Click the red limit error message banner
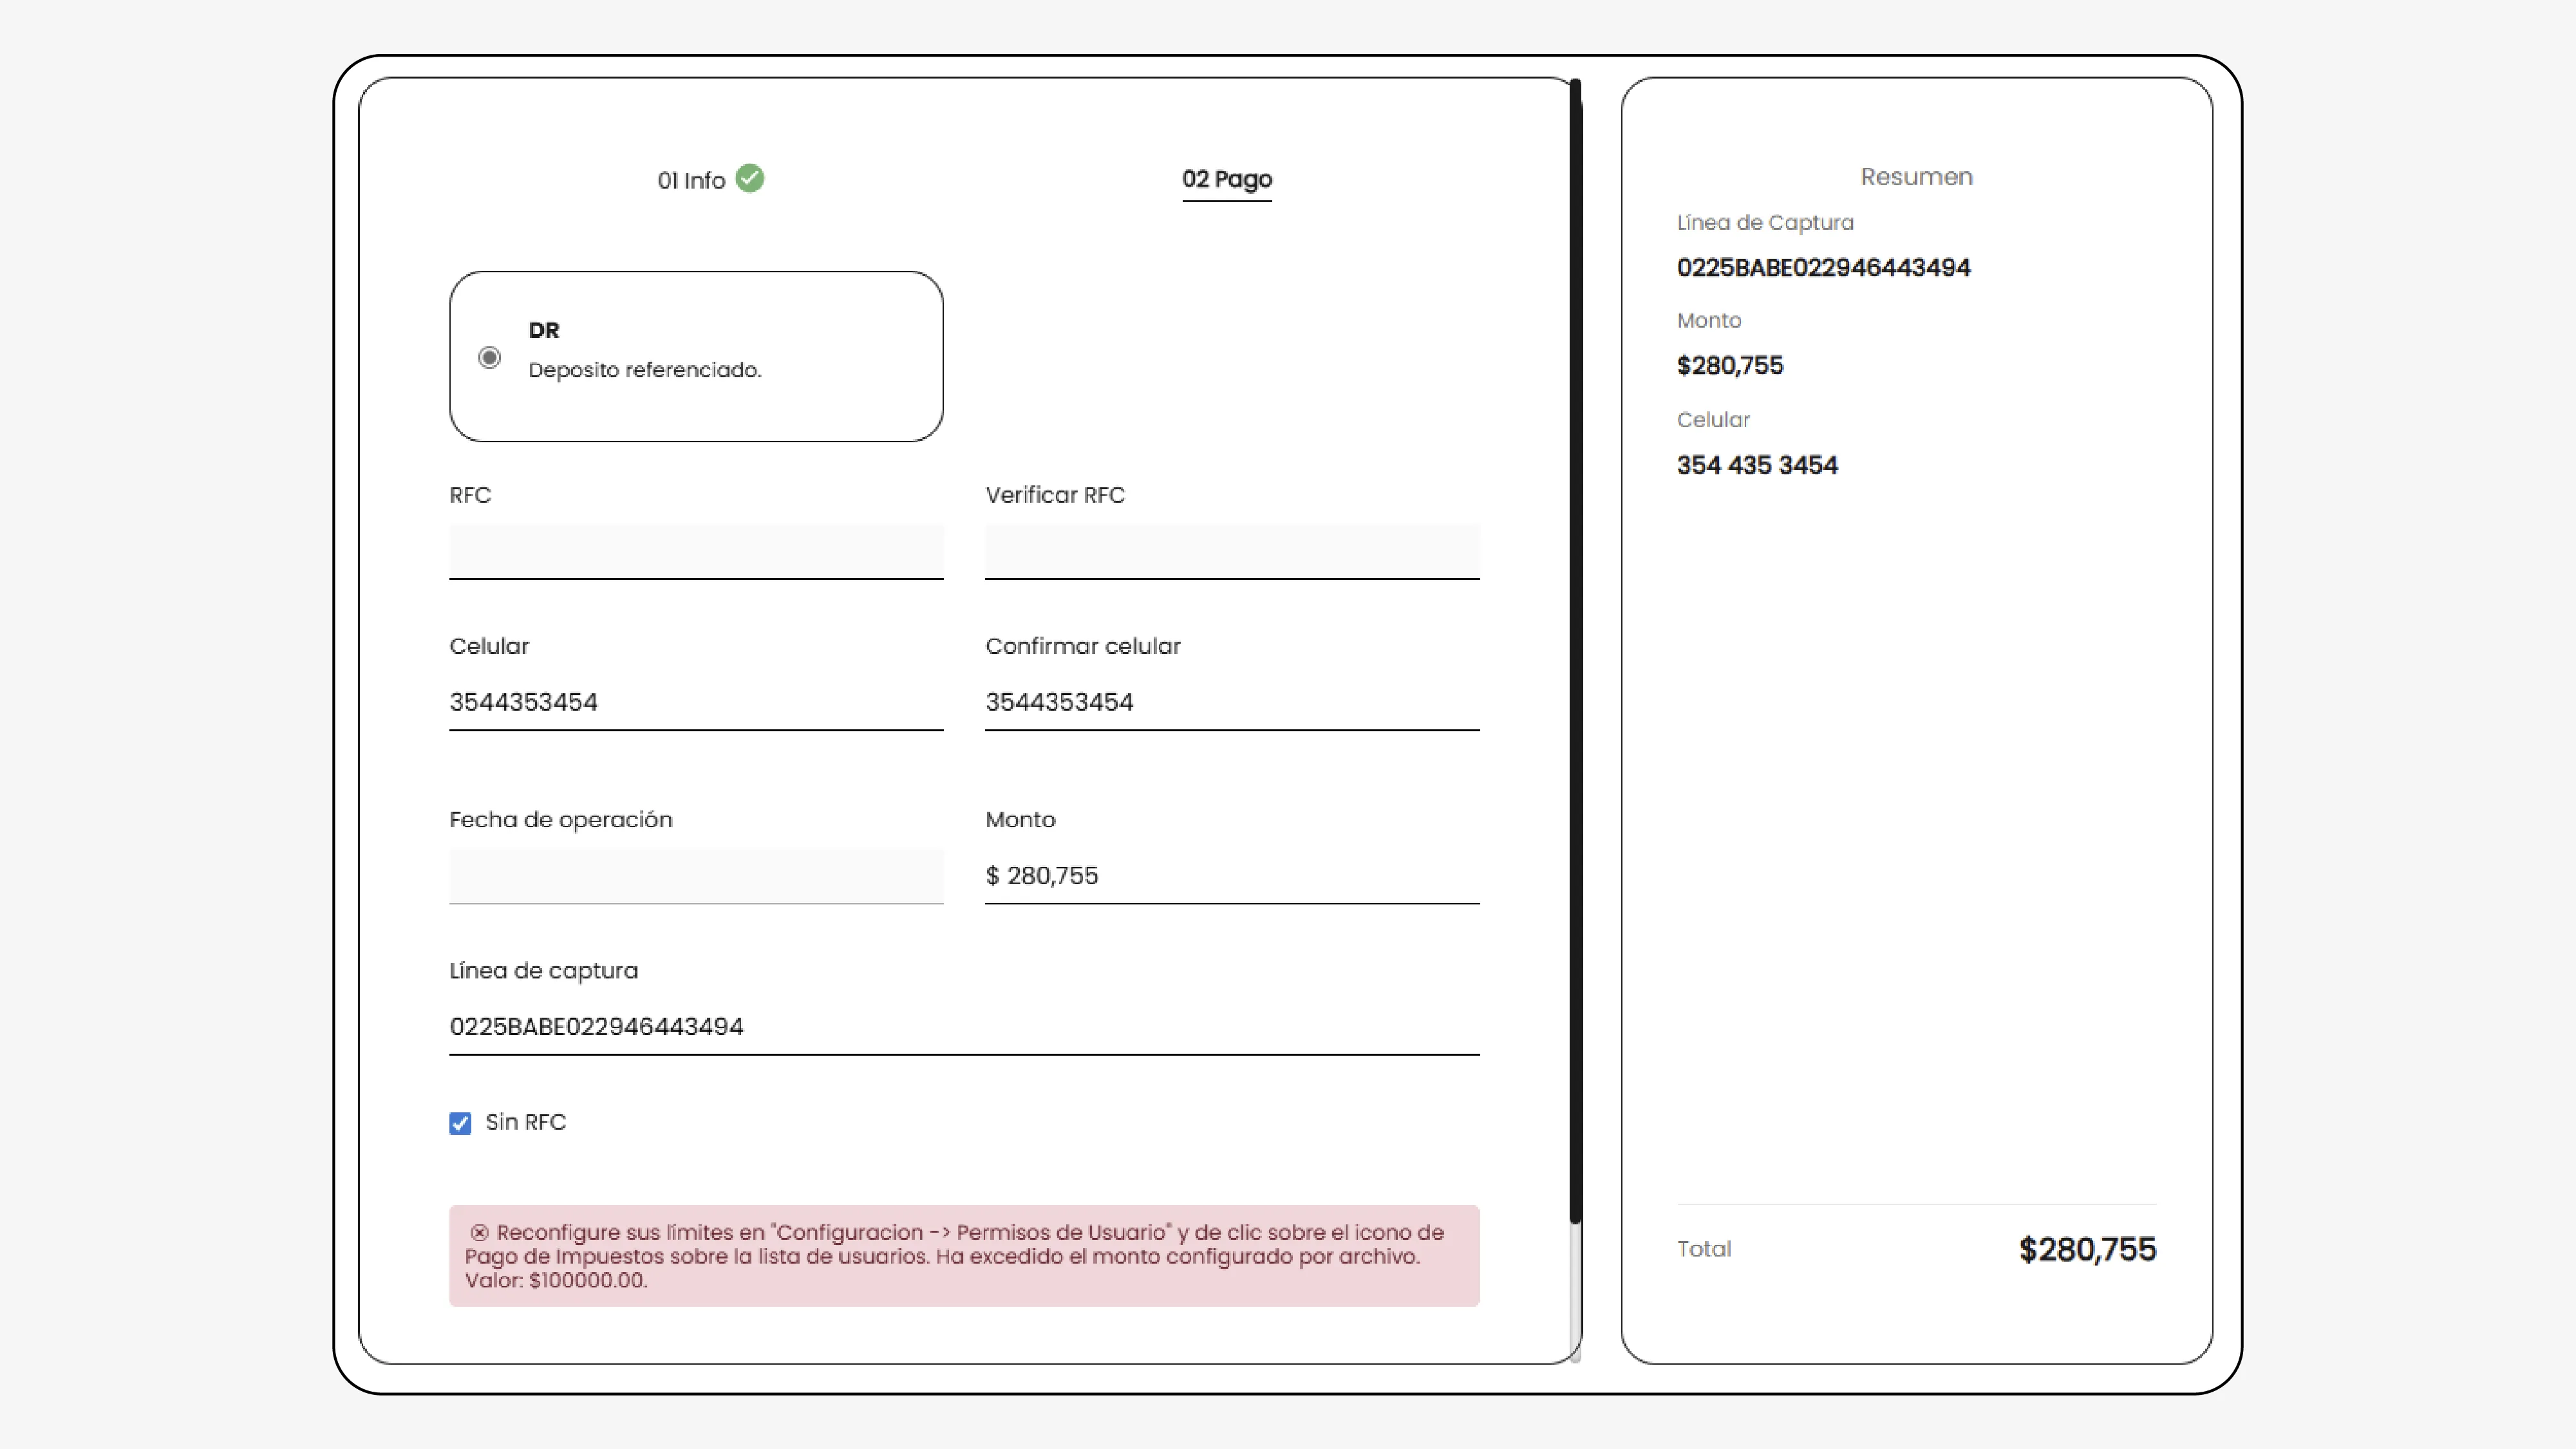 click(x=963, y=1256)
